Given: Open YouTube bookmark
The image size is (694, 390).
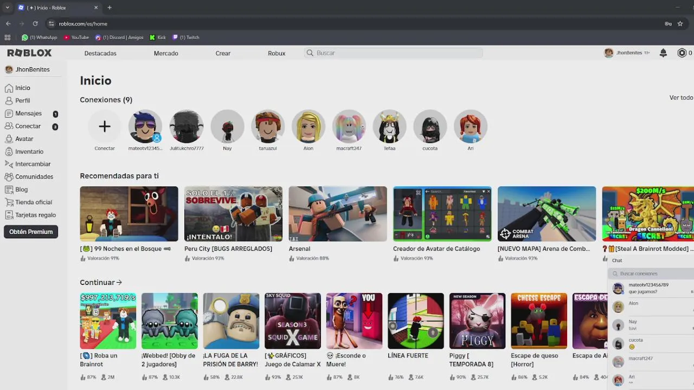Looking at the screenshot, I should (76, 37).
